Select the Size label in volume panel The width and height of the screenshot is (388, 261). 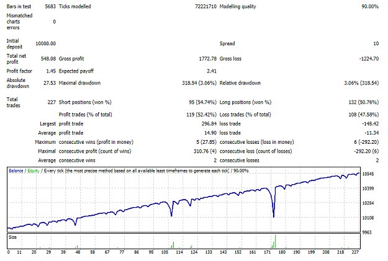point(12,237)
